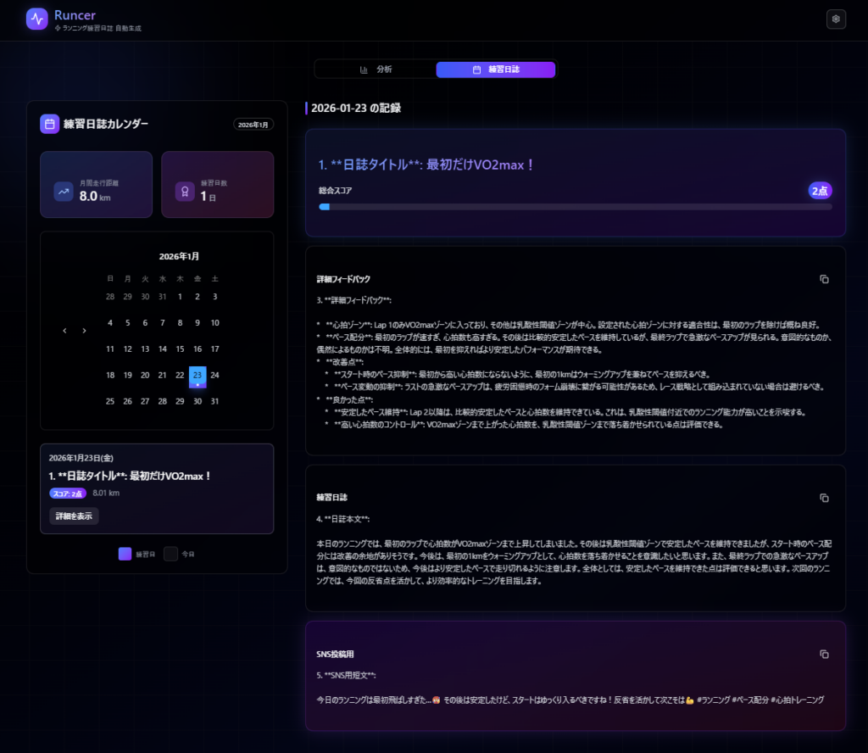Go to next month in calendar
The height and width of the screenshot is (753, 868).
tap(84, 331)
